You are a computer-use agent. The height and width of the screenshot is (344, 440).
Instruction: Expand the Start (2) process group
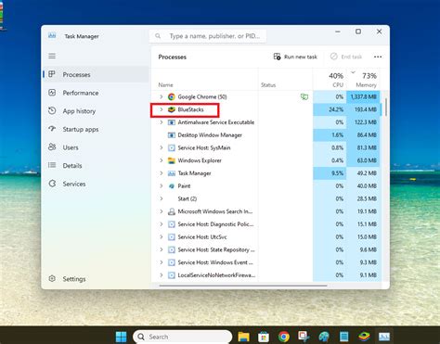[x=162, y=198]
